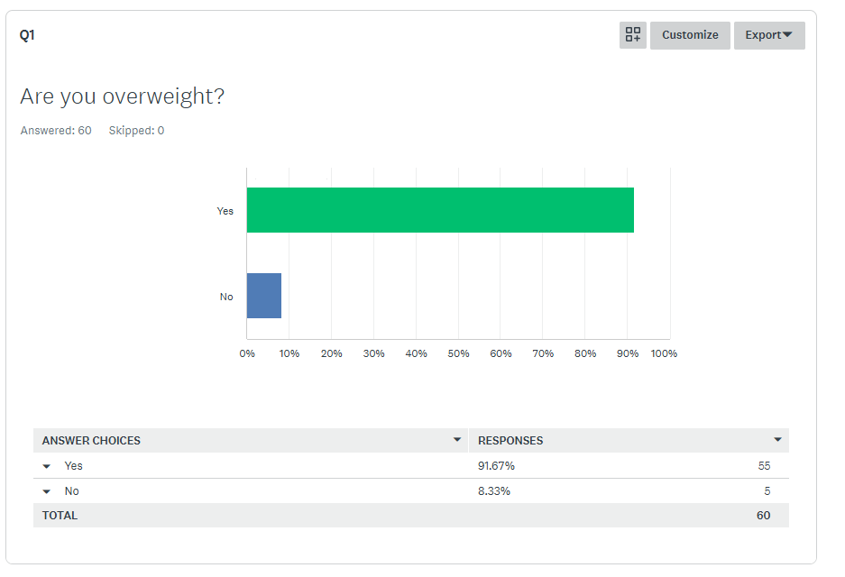Select the 91.67% response cell
845x577 pixels.
click(x=496, y=466)
